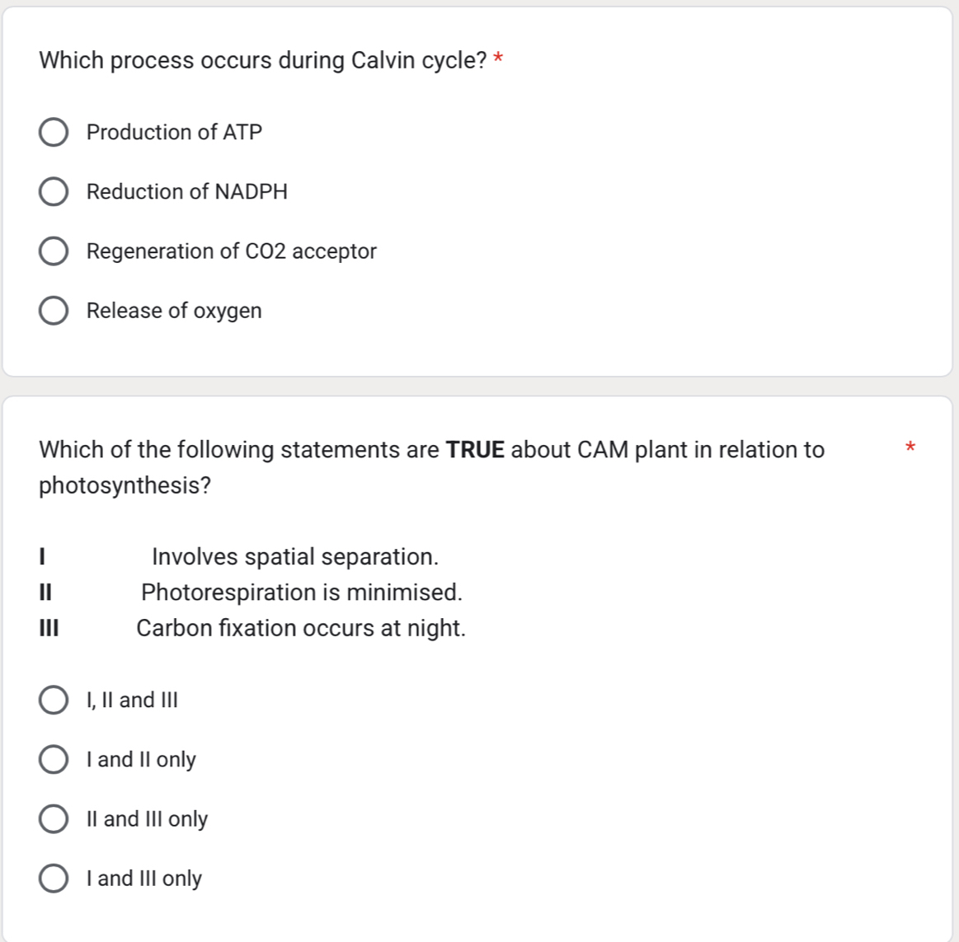This screenshot has width=959, height=942.
Task: Choose "Reduction of NADPH" as the answer
Action: pyautogui.click(x=54, y=191)
